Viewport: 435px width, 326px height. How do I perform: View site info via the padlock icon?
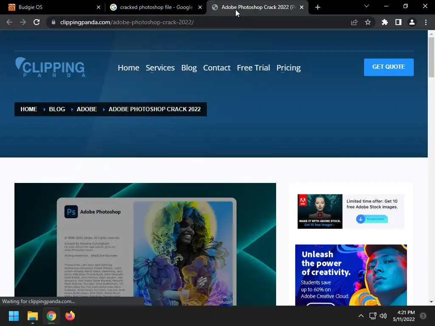tap(53, 22)
